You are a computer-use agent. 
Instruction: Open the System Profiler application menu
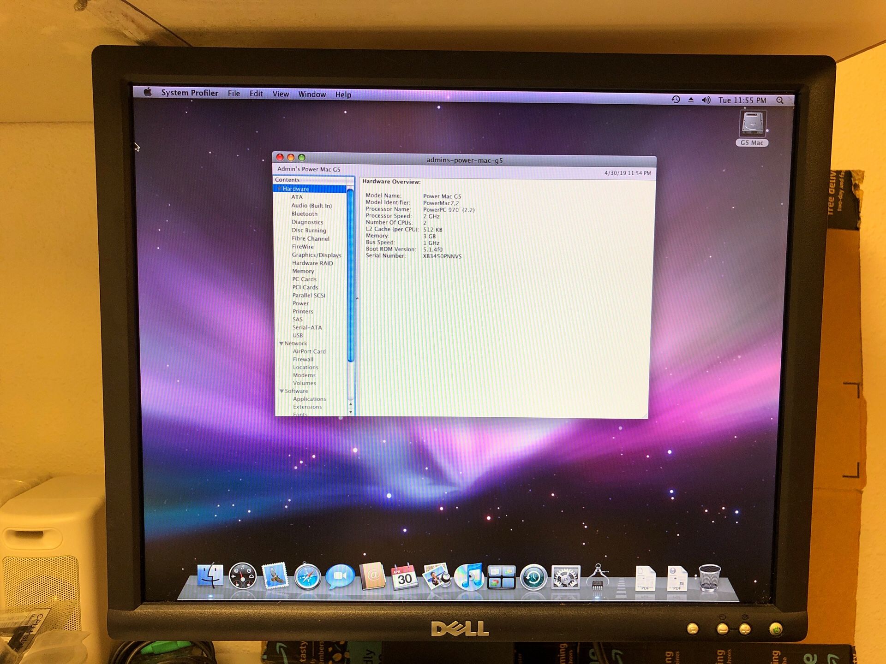pos(190,93)
